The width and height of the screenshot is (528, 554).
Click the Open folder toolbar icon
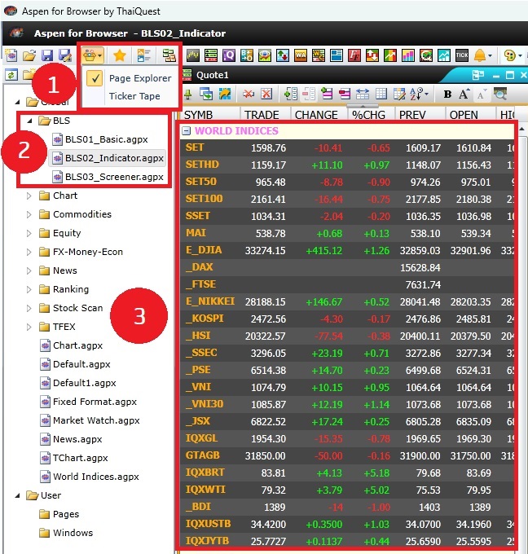[x=29, y=55]
